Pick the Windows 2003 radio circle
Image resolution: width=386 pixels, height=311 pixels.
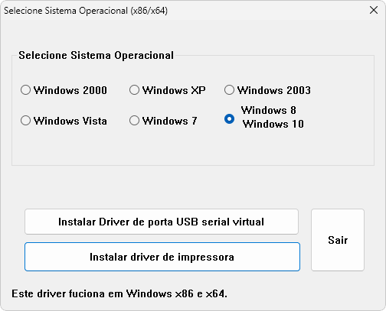tap(229, 90)
